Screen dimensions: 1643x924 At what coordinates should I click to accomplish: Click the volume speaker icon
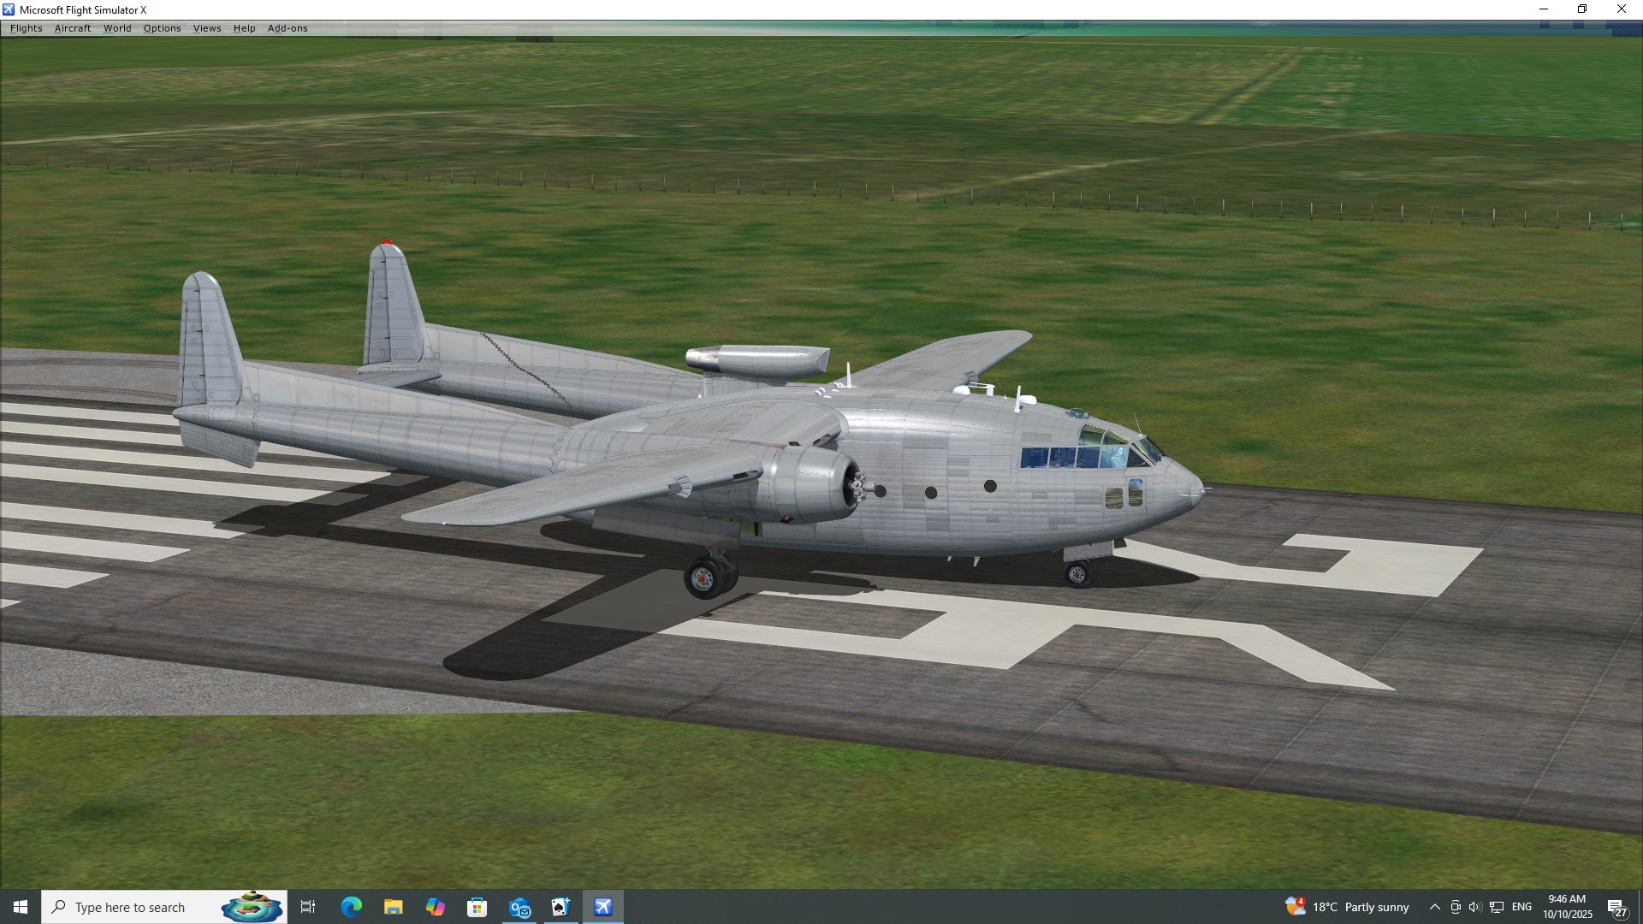coord(1474,907)
